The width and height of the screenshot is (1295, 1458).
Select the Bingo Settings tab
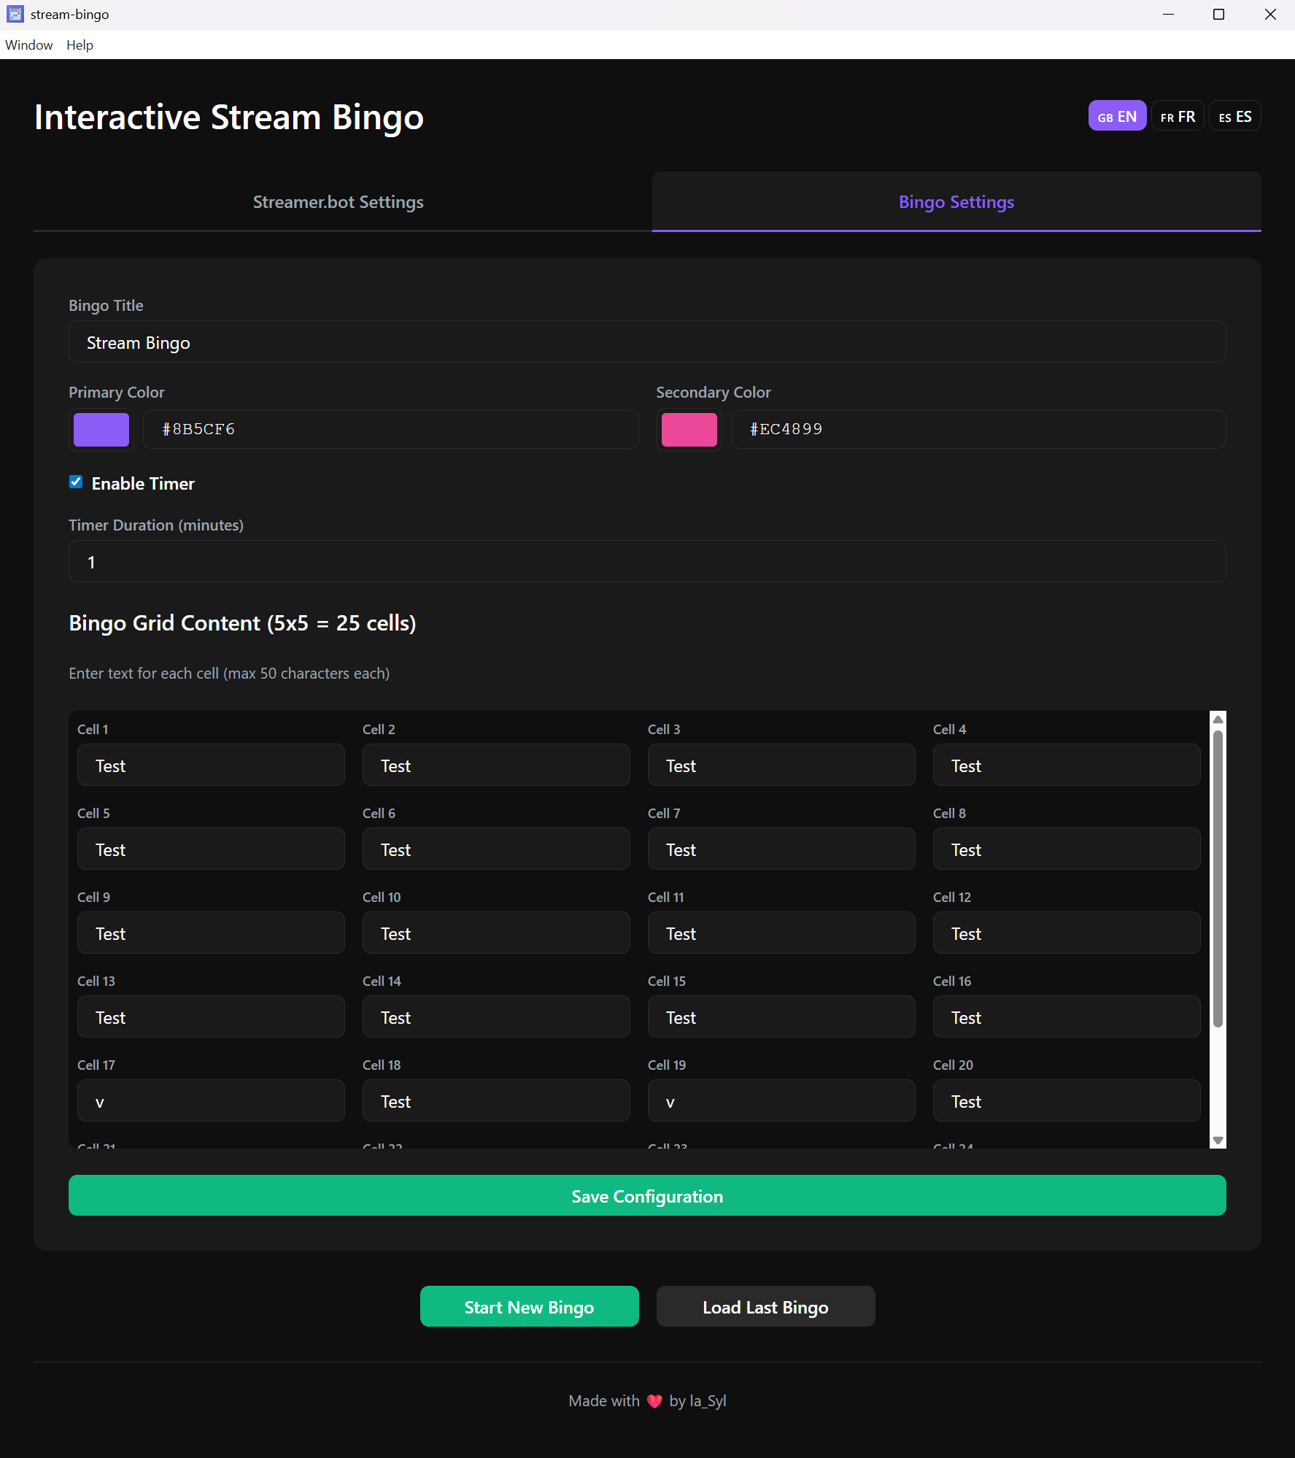point(956,202)
